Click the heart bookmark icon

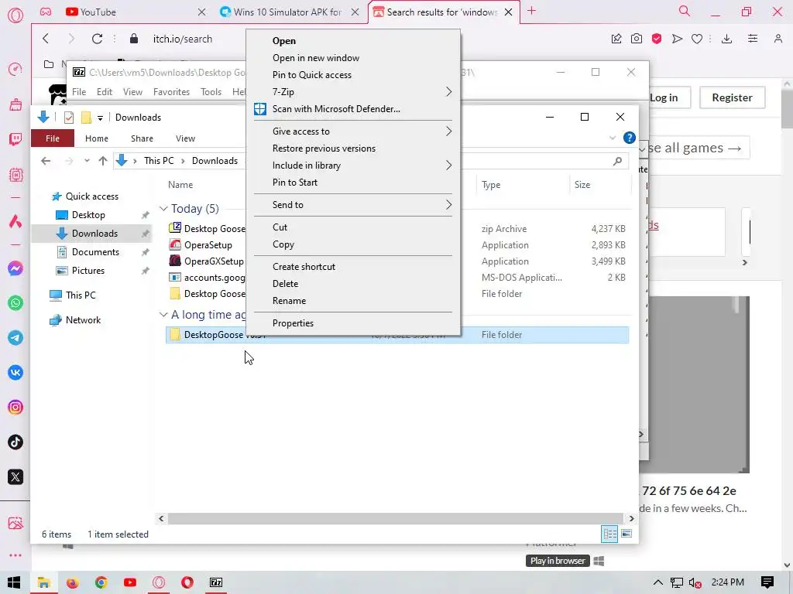697,39
